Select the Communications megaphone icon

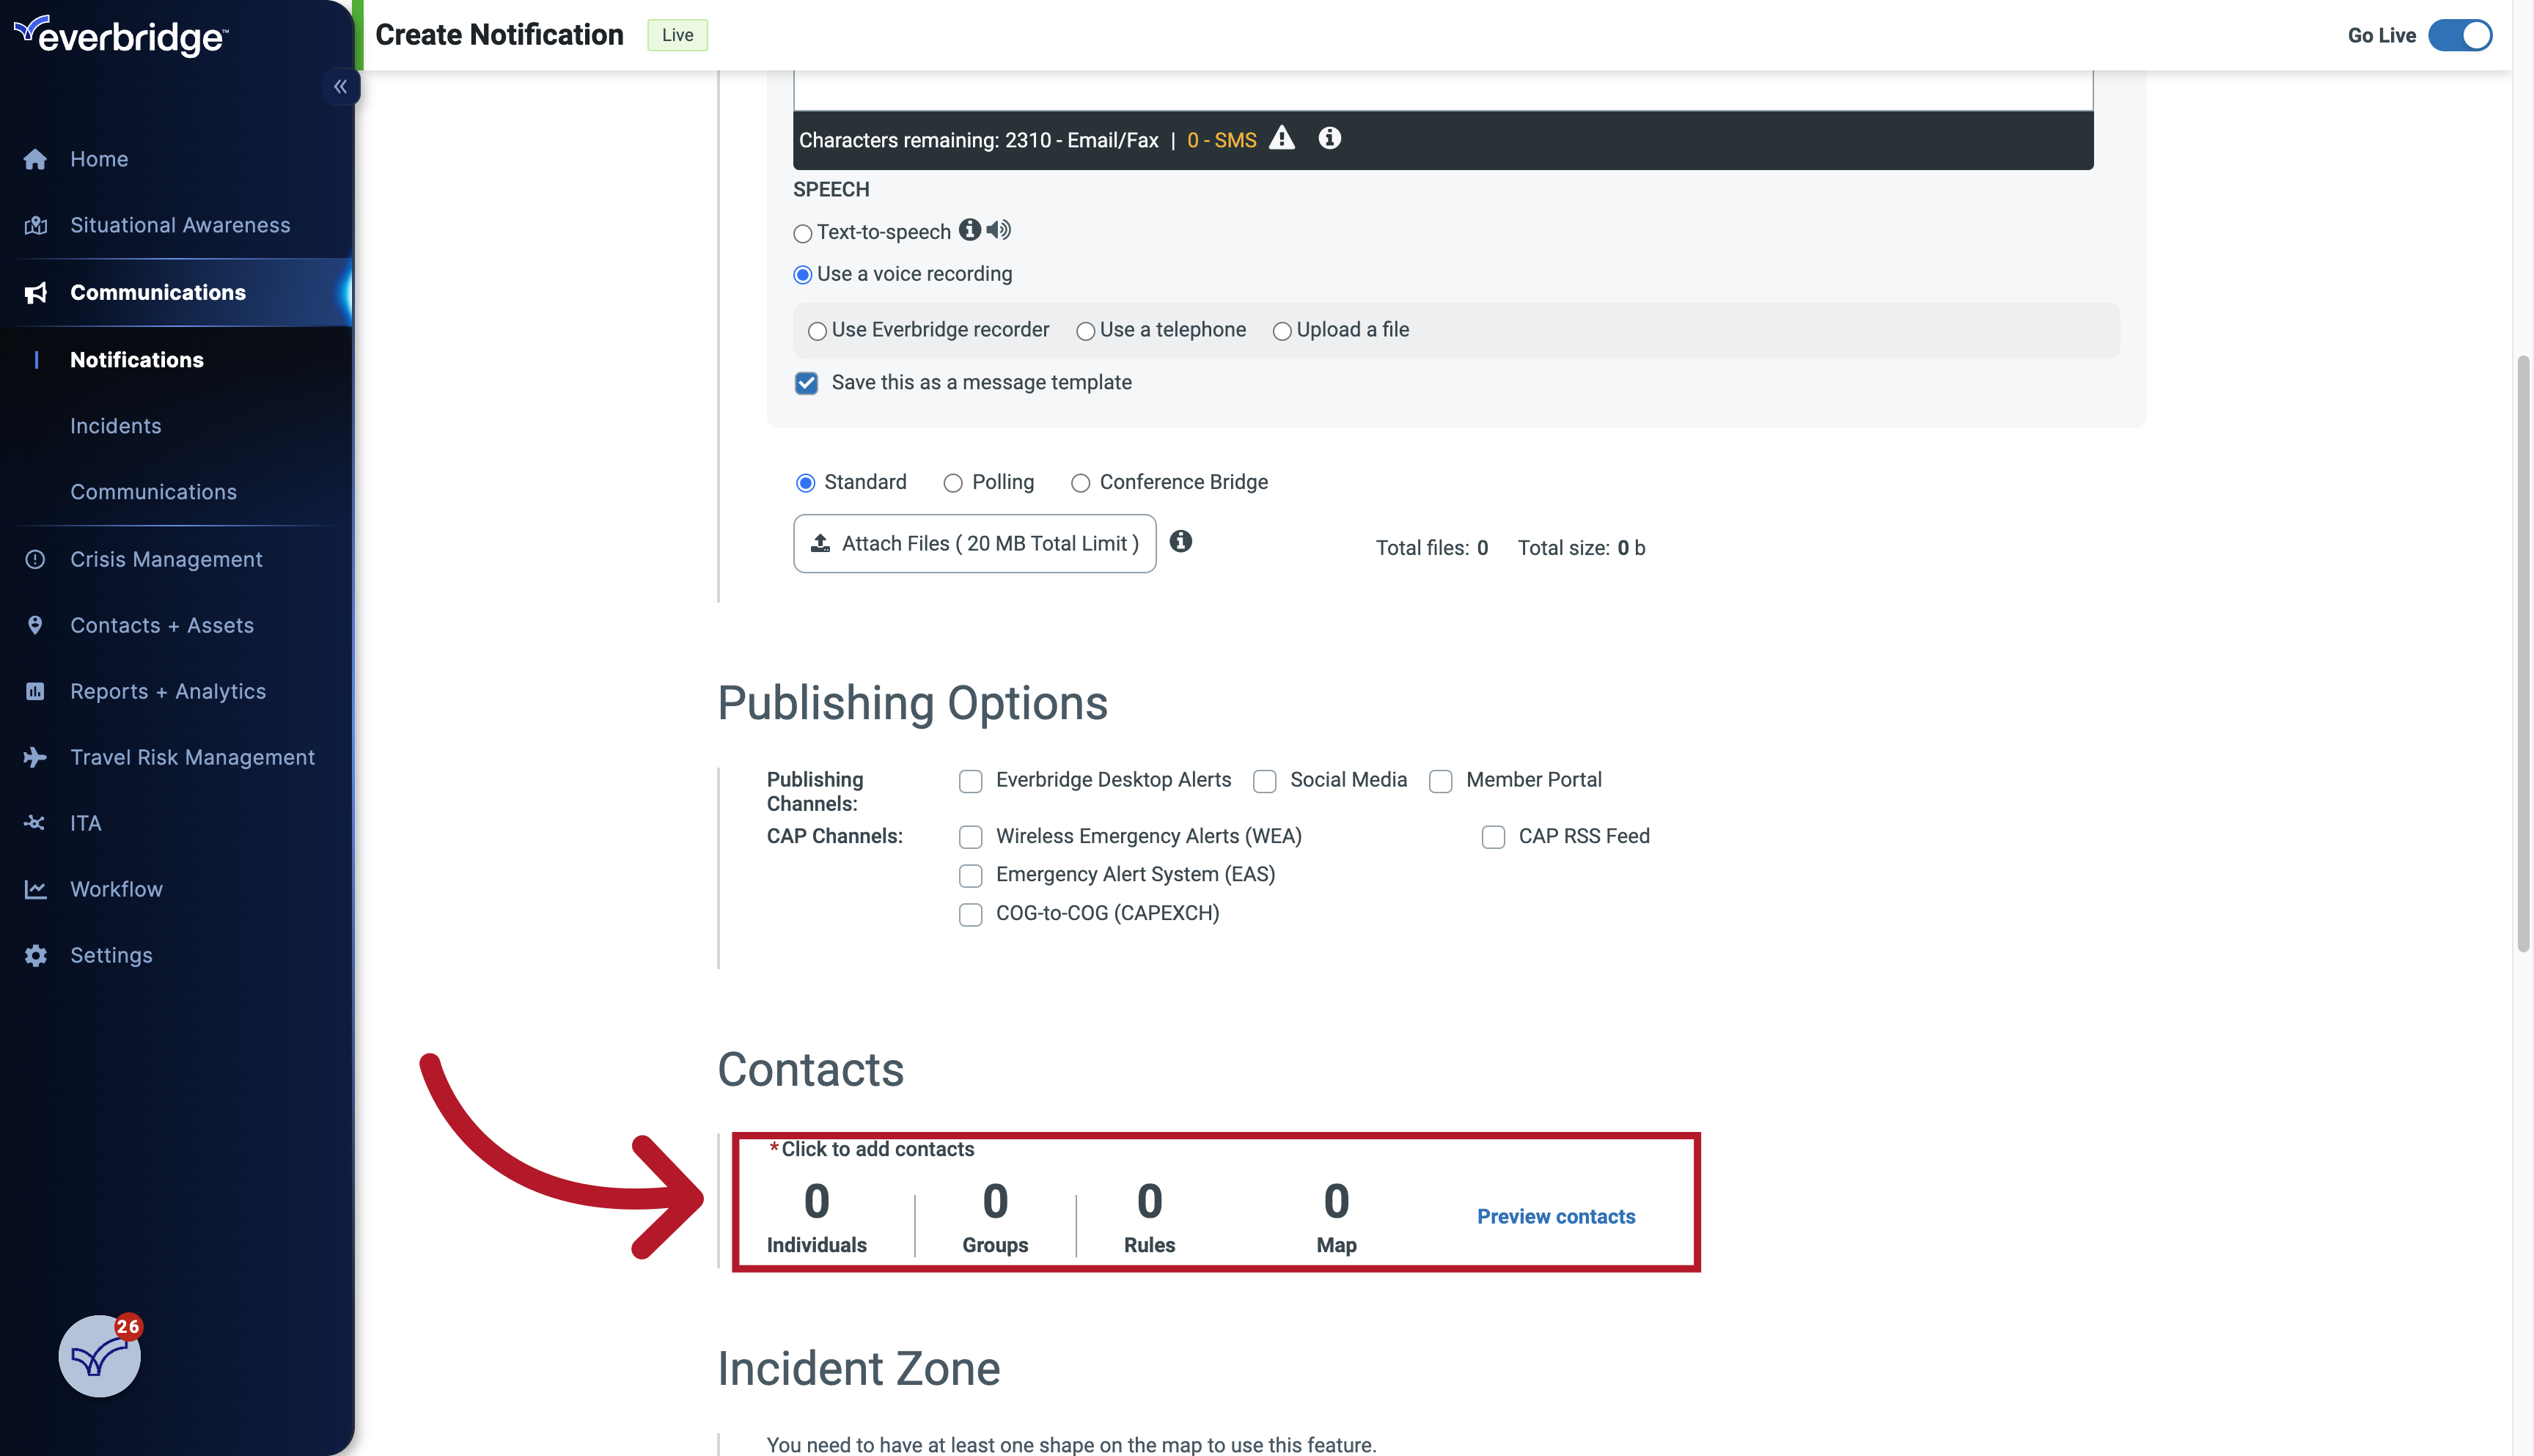click(35, 292)
